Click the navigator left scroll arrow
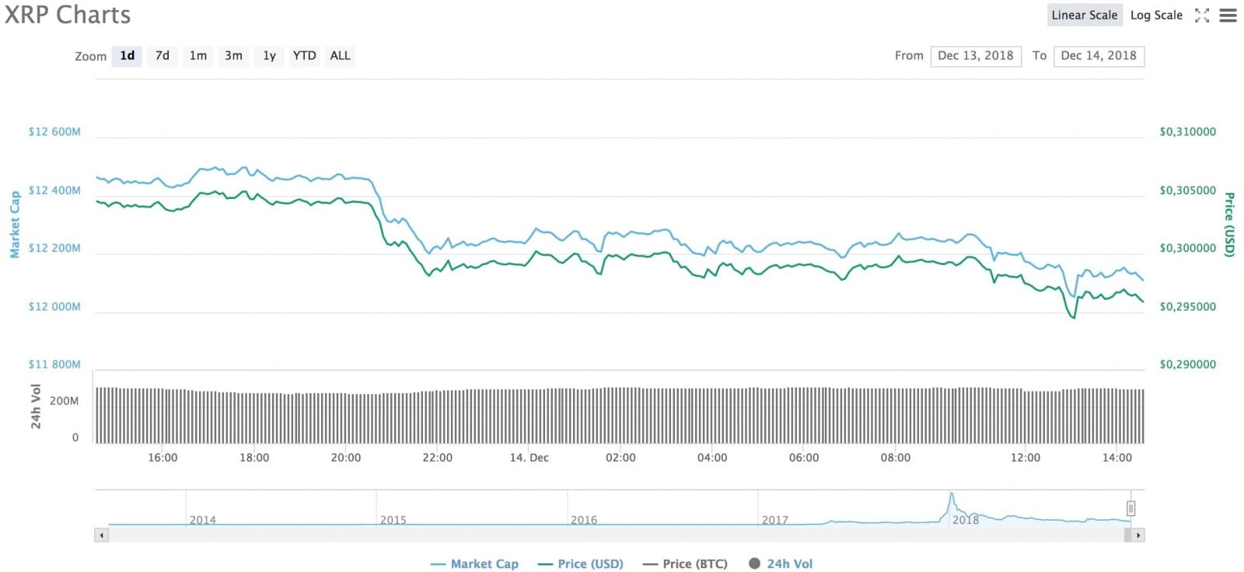1244x572 pixels. pos(101,535)
